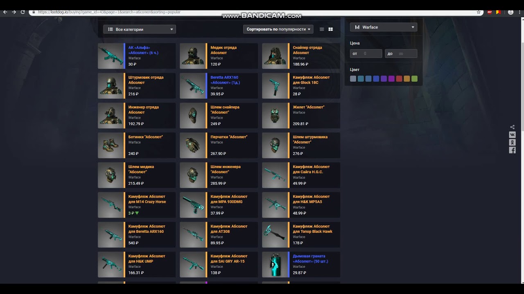This screenshot has width=524, height=294.
Task: Click the Жилет "Абсолют" vest thumbnail
Action: (x=275, y=116)
